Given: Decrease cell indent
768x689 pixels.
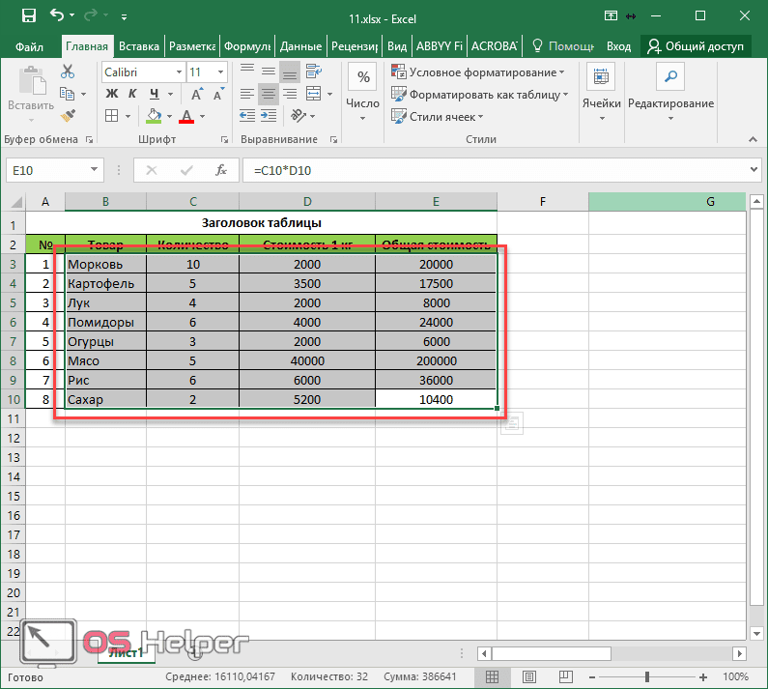Looking at the screenshot, I should (247, 116).
